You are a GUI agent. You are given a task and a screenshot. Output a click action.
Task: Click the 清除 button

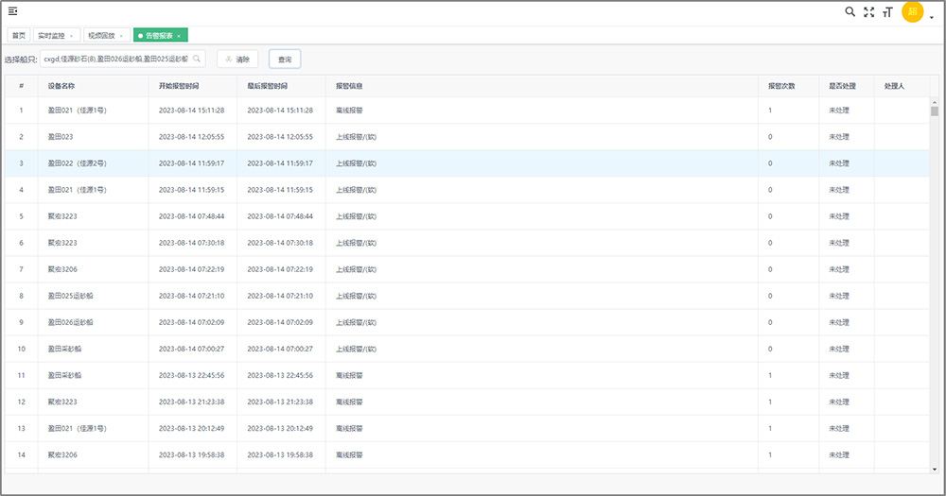pyautogui.click(x=237, y=59)
